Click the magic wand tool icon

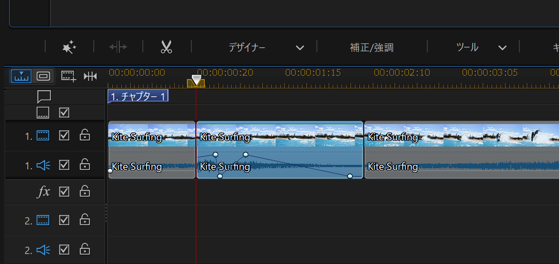click(69, 47)
